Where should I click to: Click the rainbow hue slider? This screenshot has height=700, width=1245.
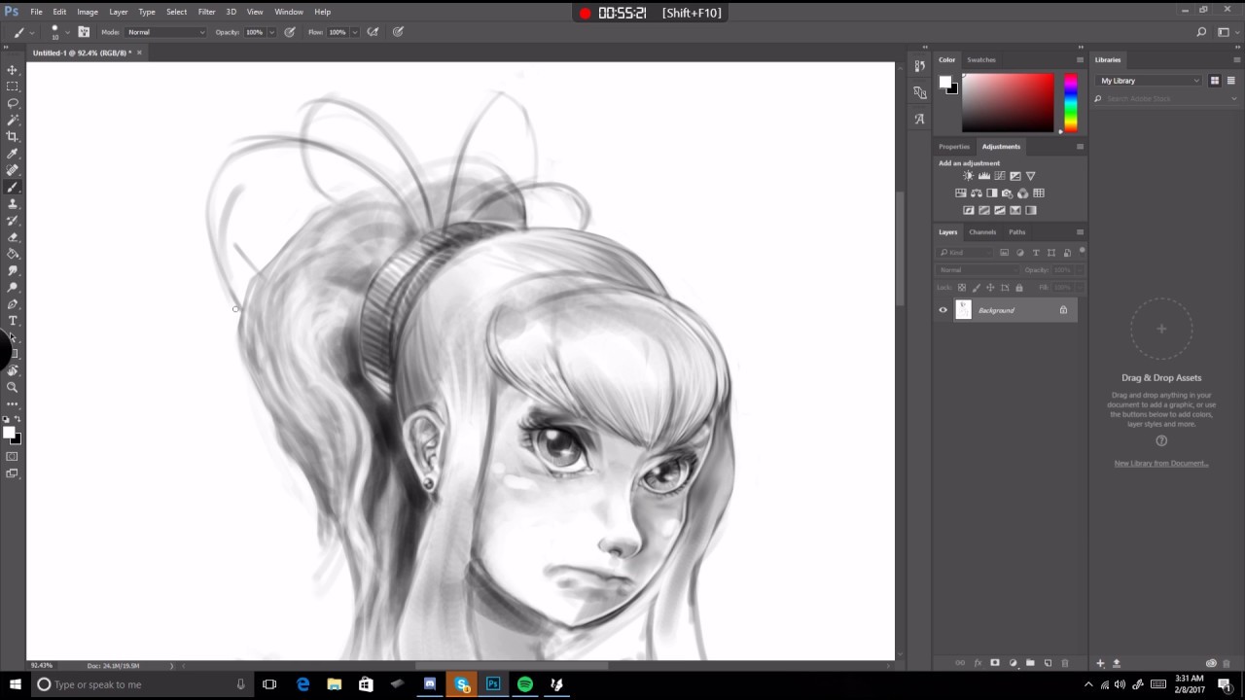point(1071,103)
